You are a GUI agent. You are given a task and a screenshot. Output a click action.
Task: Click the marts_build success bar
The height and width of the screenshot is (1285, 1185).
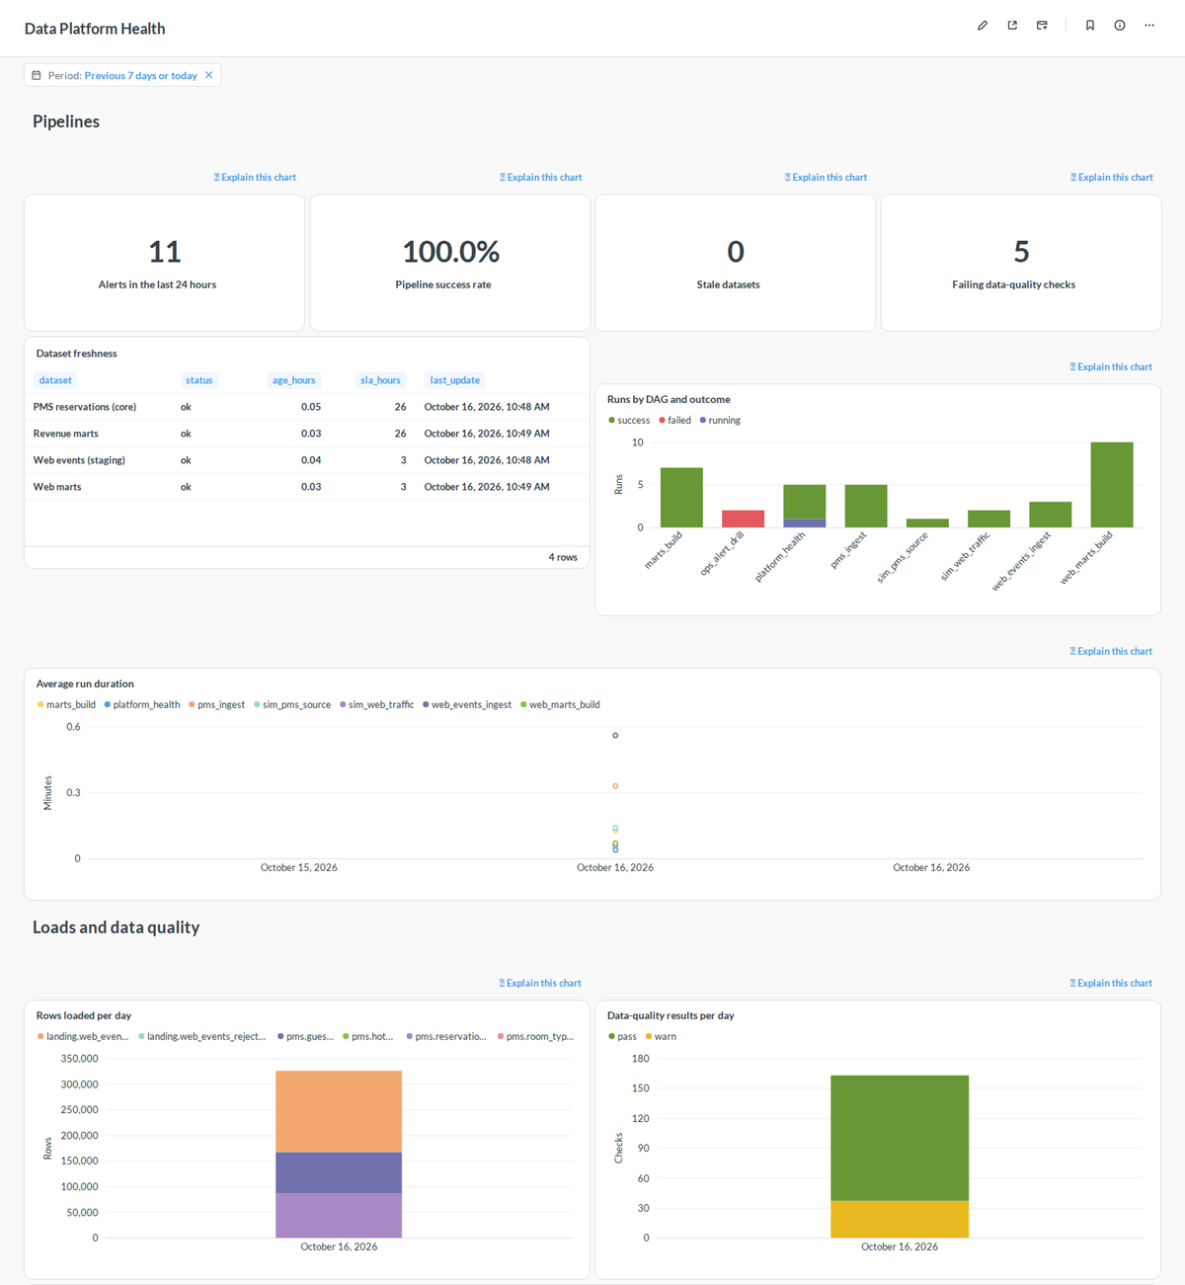click(681, 498)
